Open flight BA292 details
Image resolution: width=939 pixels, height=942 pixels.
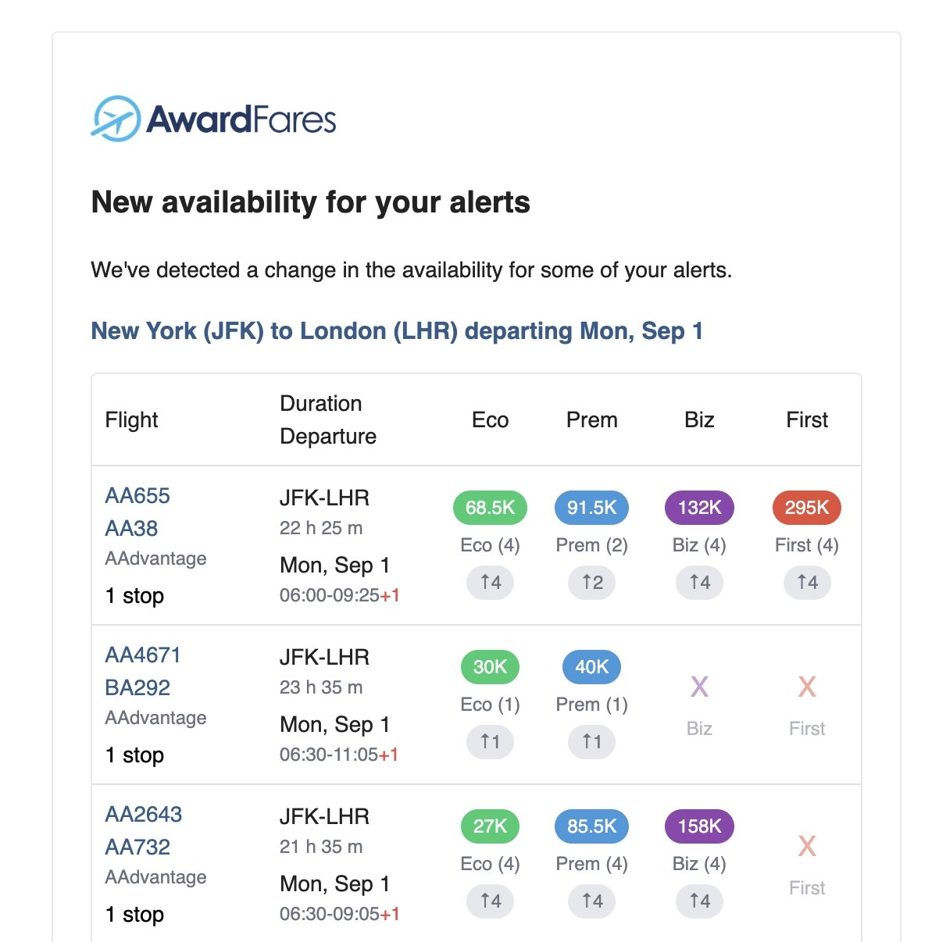click(x=137, y=688)
